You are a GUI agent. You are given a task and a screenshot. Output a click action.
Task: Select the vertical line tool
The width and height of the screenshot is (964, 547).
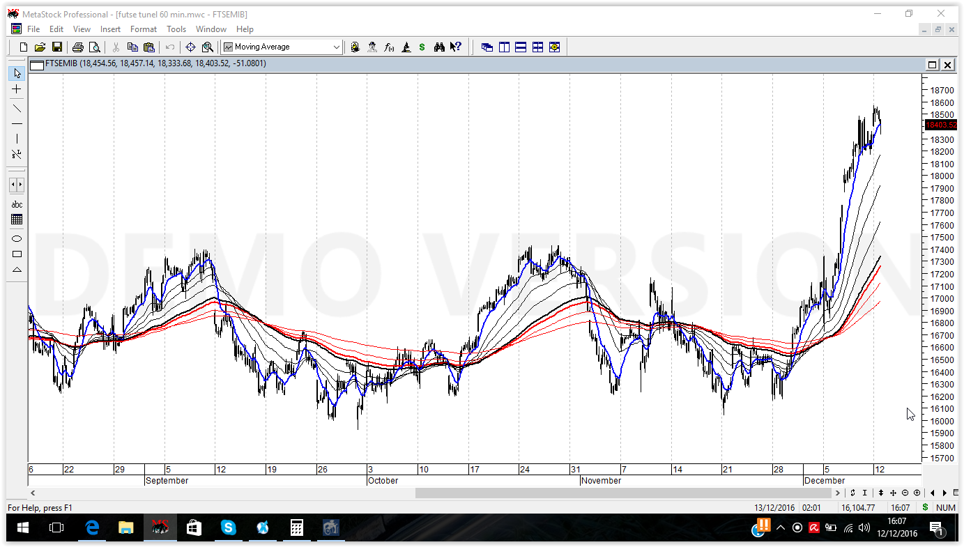(17, 139)
